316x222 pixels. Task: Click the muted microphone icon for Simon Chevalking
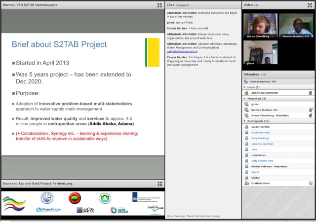(x=311, y=115)
